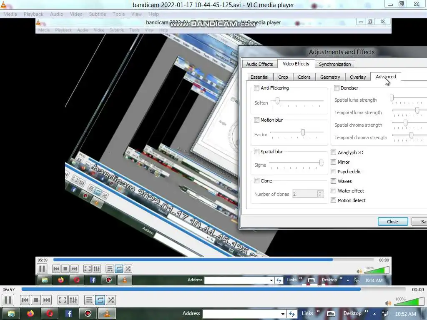Enable the Mirror checkbox
Image resolution: width=427 pixels, height=320 pixels.
click(333, 162)
